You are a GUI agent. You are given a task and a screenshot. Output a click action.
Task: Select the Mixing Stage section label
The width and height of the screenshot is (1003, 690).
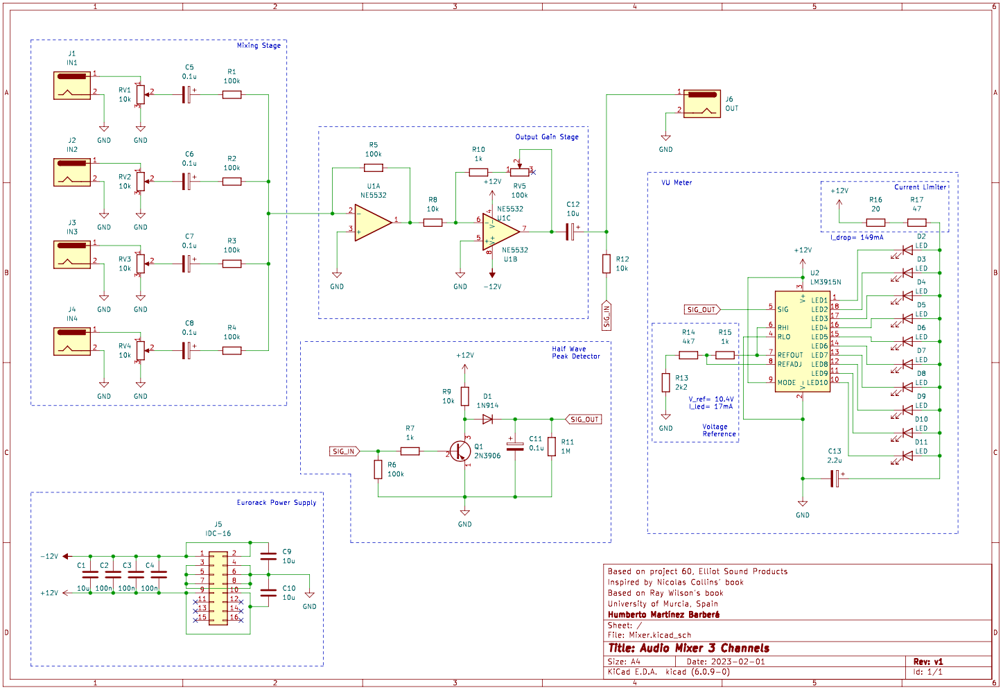[x=258, y=45]
